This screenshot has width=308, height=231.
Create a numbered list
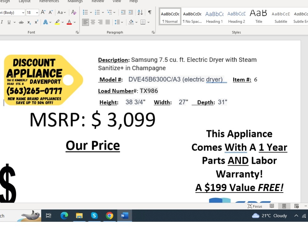pos(97,12)
